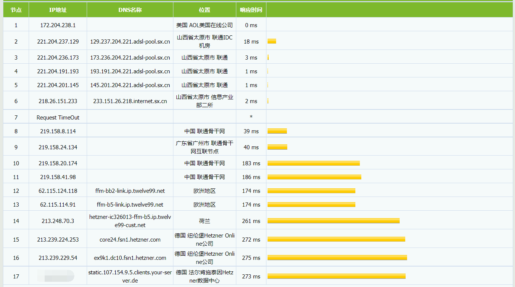Select DNS name 145.201.204.221.adsl-pool.sx.cn
Viewport: 515px width, 287px height.
pos(130,85)
